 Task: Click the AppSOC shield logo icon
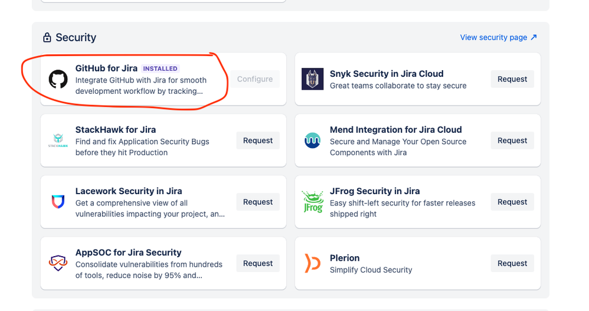(x=58, y=263)
